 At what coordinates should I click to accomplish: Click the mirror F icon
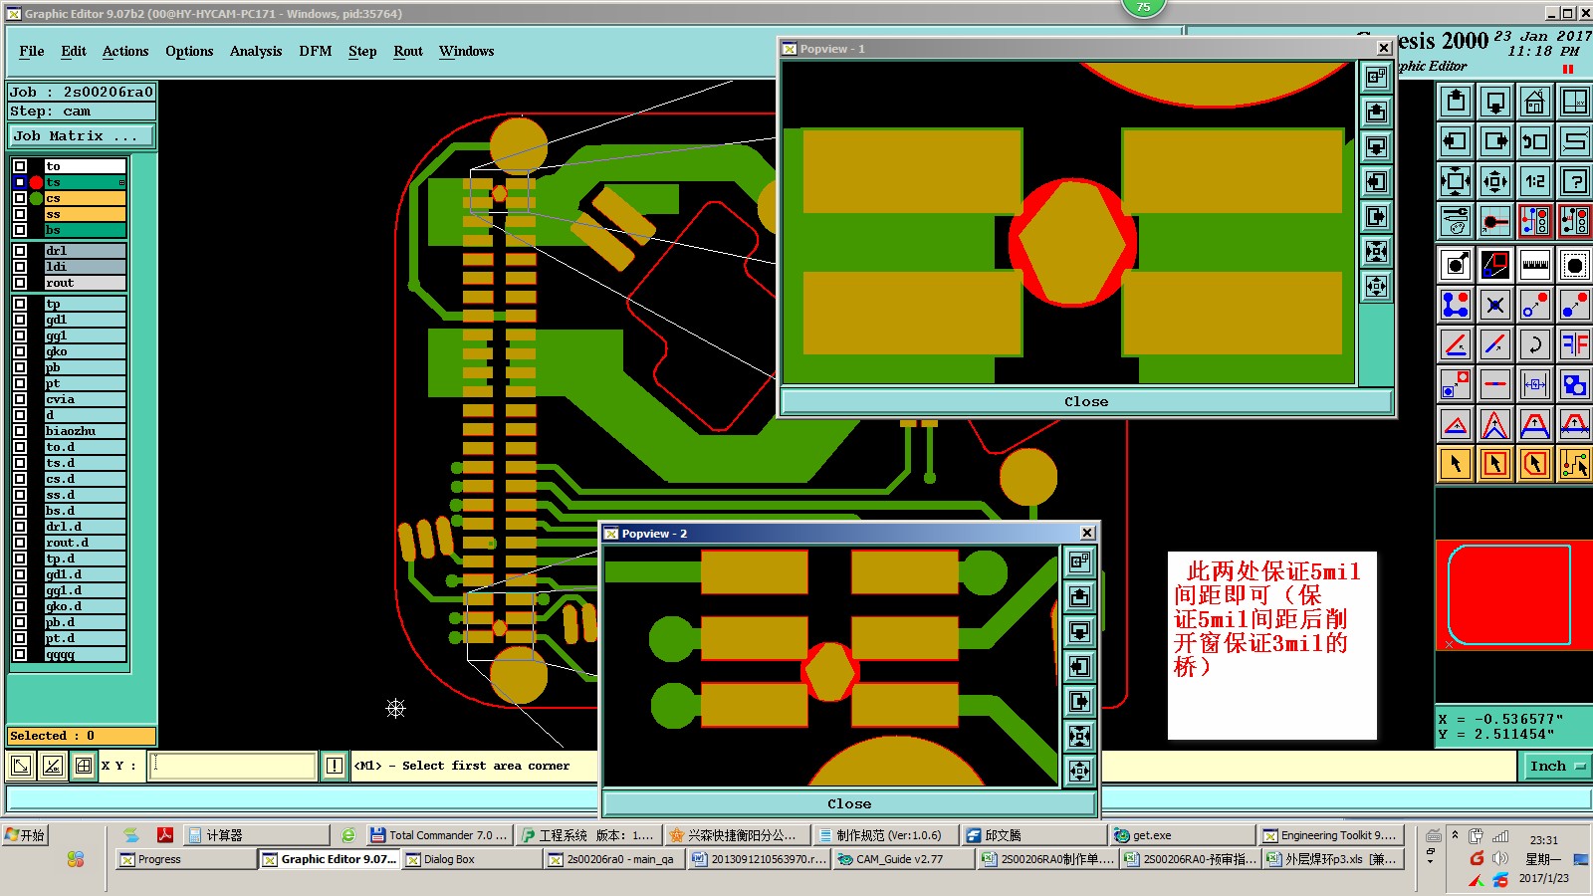1575,344
